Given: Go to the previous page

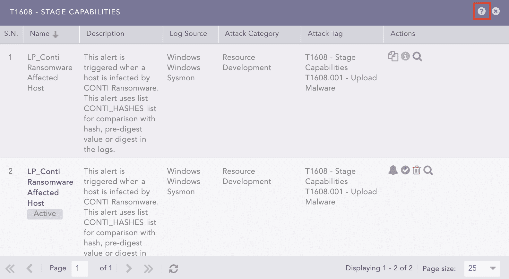Looking at the screenshot, I should click(x=30, y=268).
